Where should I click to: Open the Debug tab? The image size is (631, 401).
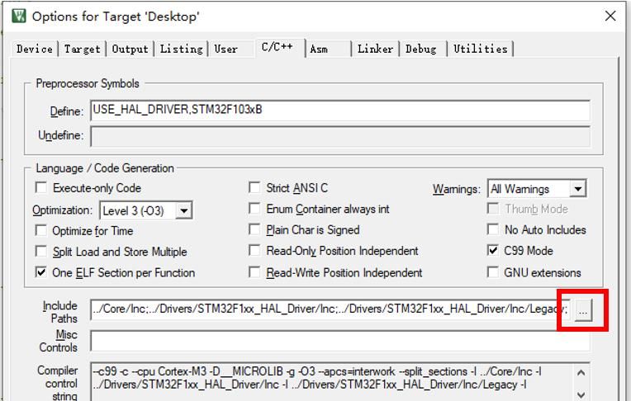click(x=420, y=49)
